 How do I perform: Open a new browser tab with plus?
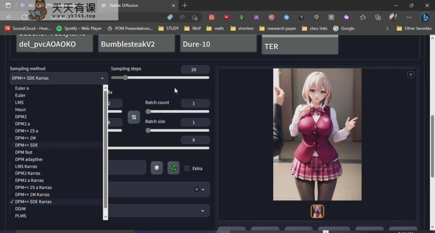click(x=185, y=5)
